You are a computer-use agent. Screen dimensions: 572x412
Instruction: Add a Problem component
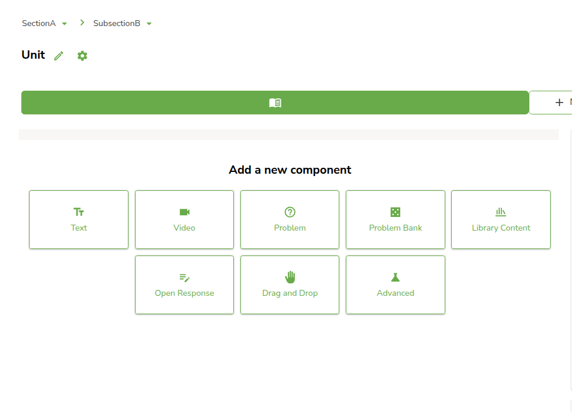(290, 219)
